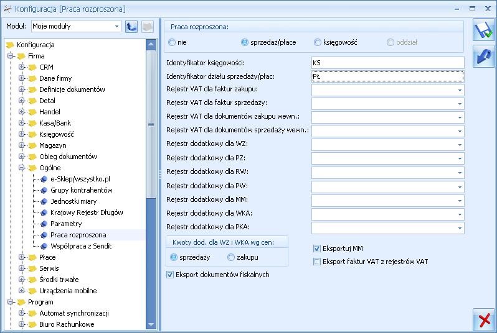This screenshot has height=333, width=497.
Task: Select the 'nie' radio button
Action: (172, 42)
